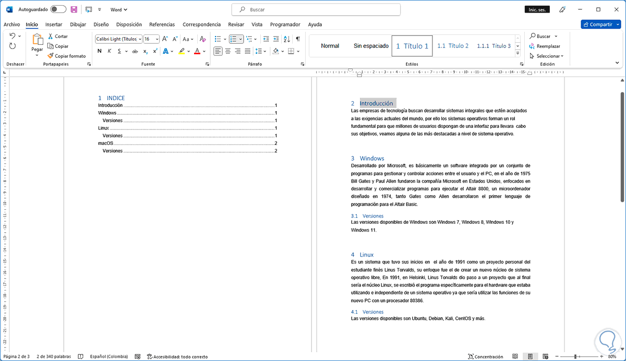This screenshot has height=361, width=626.
Task: Clear all formatting with the eraser A icon
Action: [202, 39]
